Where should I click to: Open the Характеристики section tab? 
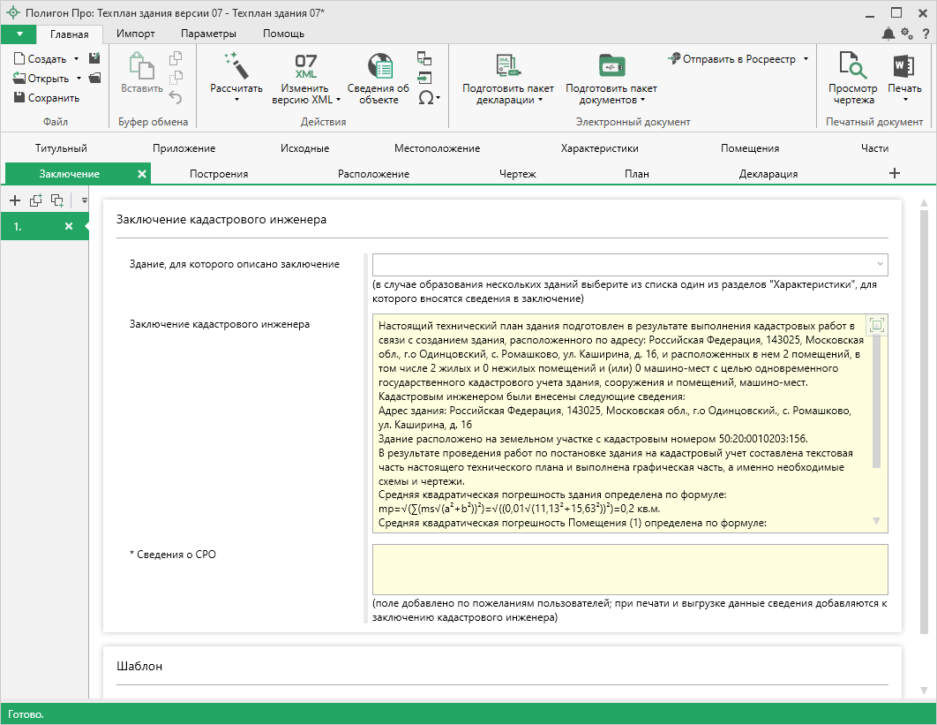click(x=599, y=148)
